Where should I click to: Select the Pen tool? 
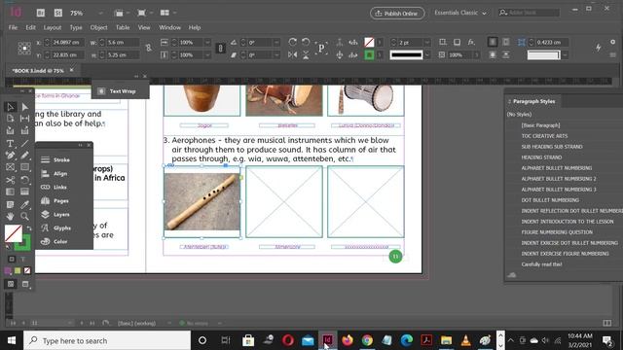(11, 156)
